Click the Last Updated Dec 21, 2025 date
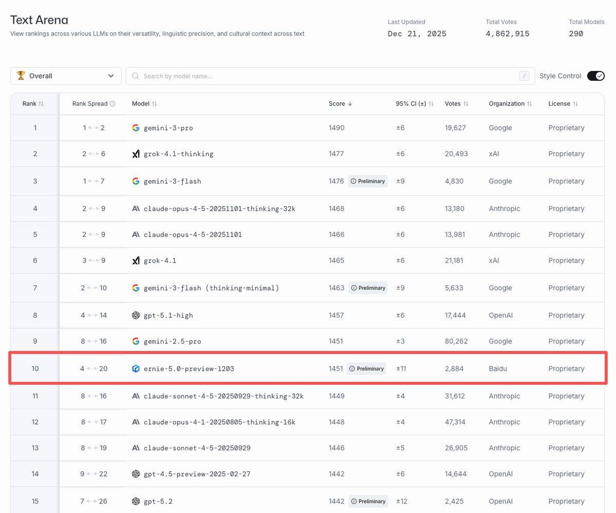Image resolution: width=616 pixels, height=513 pixels. point(417,34)
